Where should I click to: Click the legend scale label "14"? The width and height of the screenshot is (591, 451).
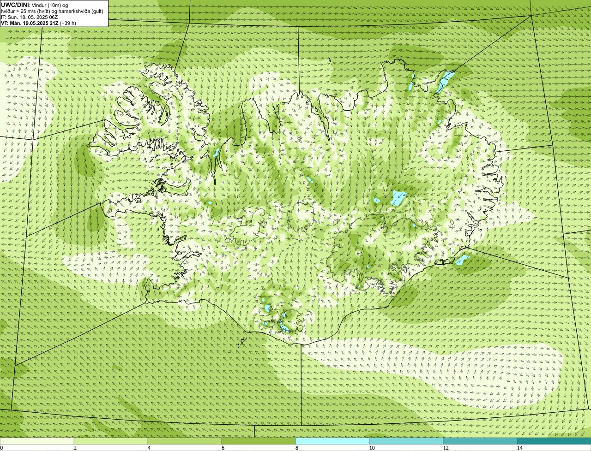point(519,448)
